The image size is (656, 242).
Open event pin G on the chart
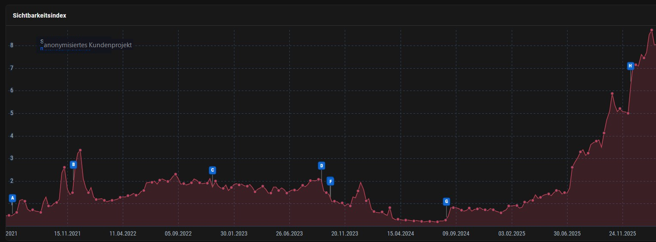(446, 201)
